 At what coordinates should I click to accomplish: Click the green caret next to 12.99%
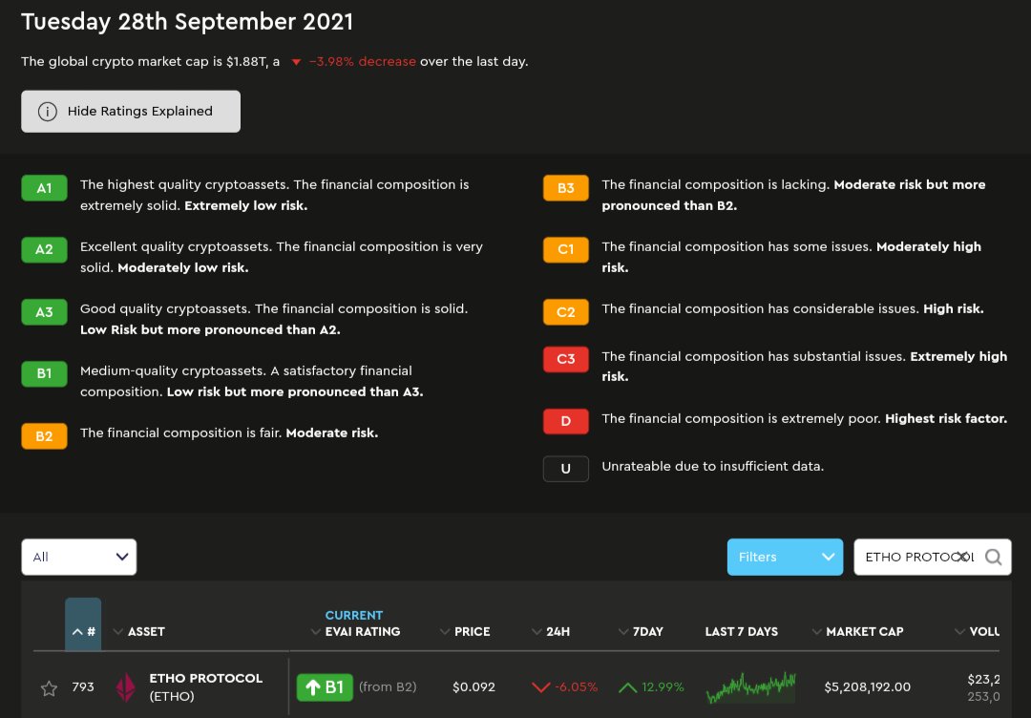[627, 686]
